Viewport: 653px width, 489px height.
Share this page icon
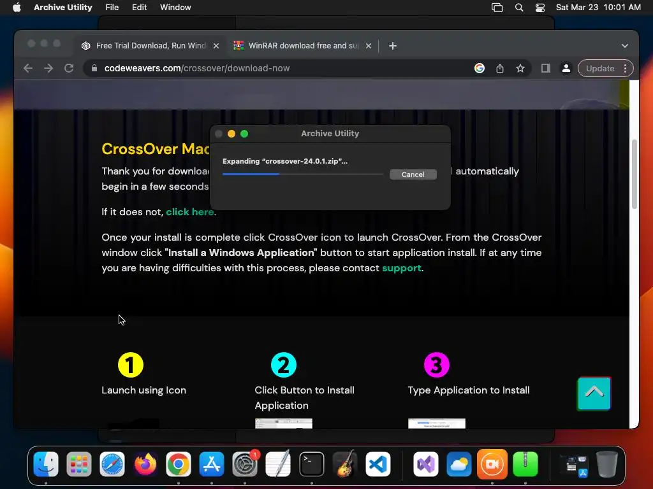pyautogui.click(x=500, y=68)
